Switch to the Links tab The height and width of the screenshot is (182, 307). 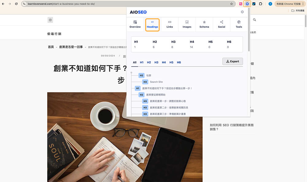click(169, 24)
